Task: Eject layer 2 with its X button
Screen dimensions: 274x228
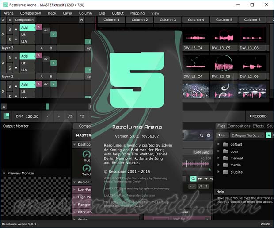Action: 3,63
